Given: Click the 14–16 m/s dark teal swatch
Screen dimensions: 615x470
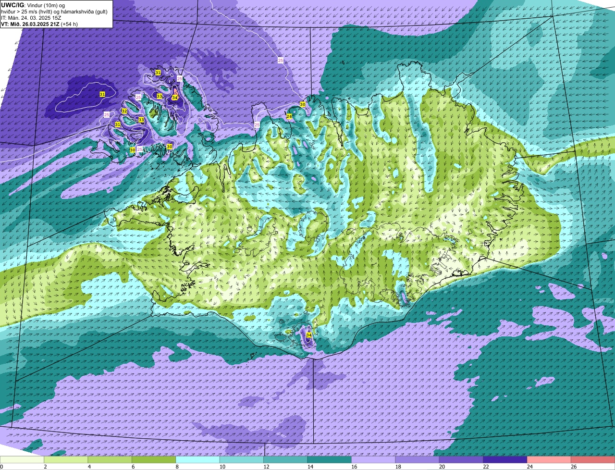Looking at the screenshot, I should point(330,459).
